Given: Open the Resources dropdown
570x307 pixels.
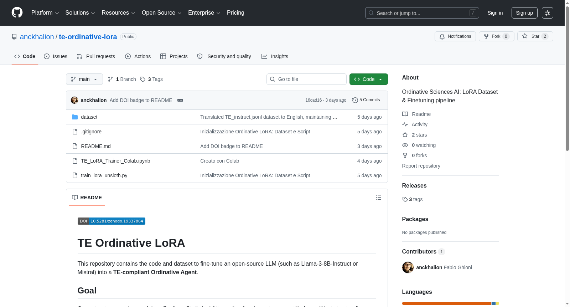Looking at the screenshot, I should click(118, 13).
